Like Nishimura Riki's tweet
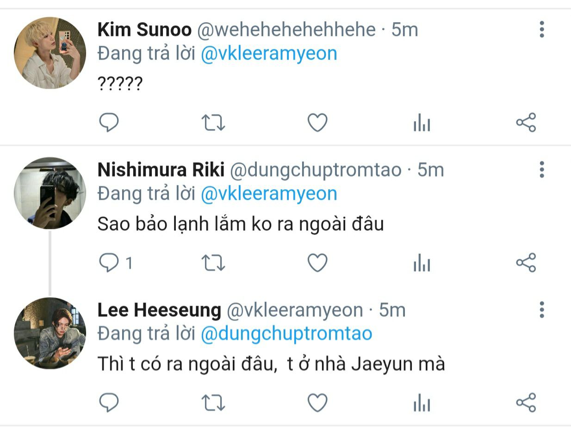This screenshot has height=431, width=571. point(317,263)
